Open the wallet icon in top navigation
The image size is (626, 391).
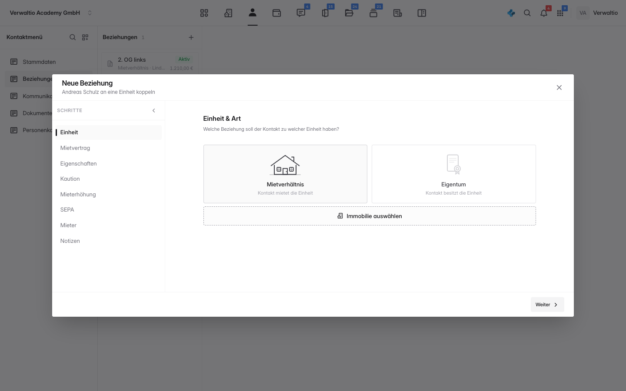[x=276, y=13]
